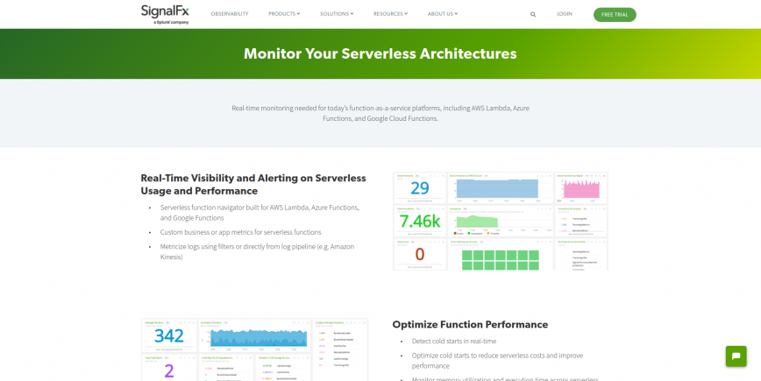Expand the Resources menu
761x381 pixels.
(391, 14)
